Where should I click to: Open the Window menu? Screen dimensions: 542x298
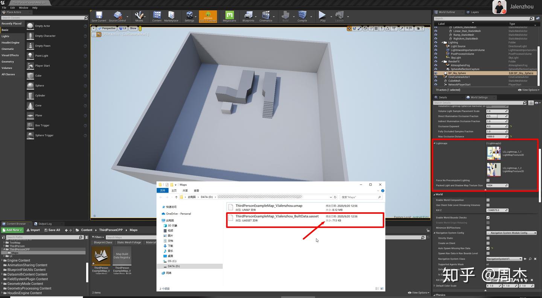[x=23, y=8]
